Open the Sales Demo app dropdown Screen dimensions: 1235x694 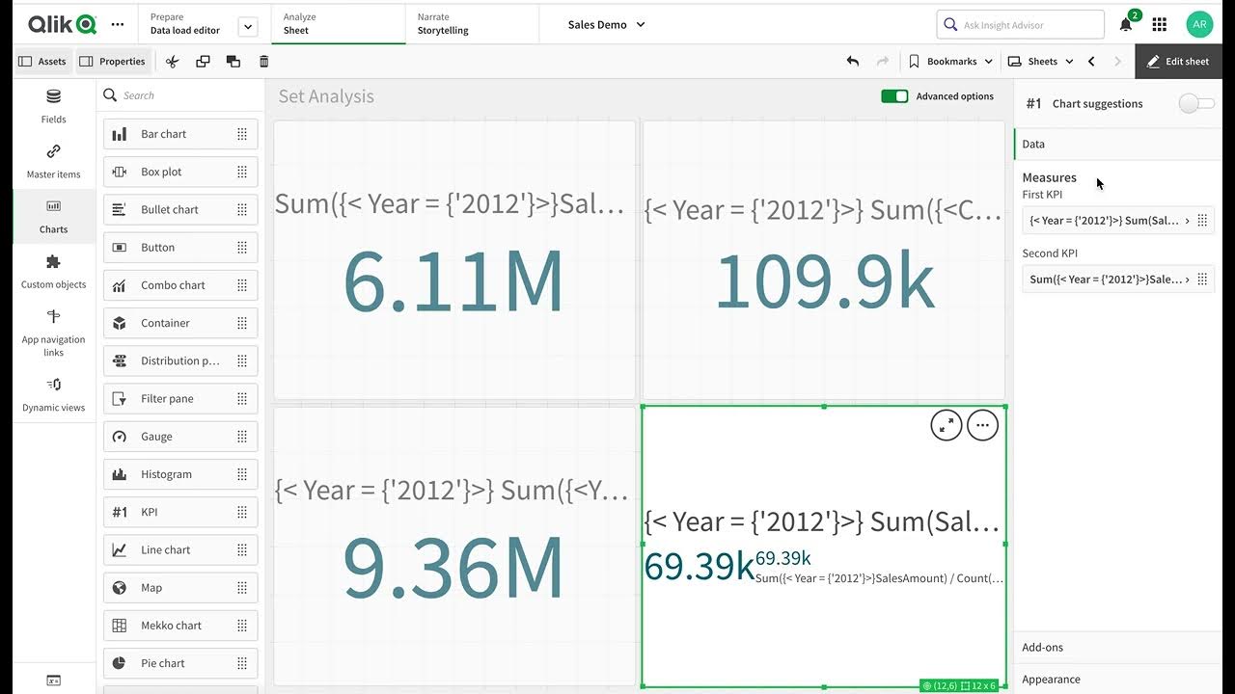click(x=607, y=24)
